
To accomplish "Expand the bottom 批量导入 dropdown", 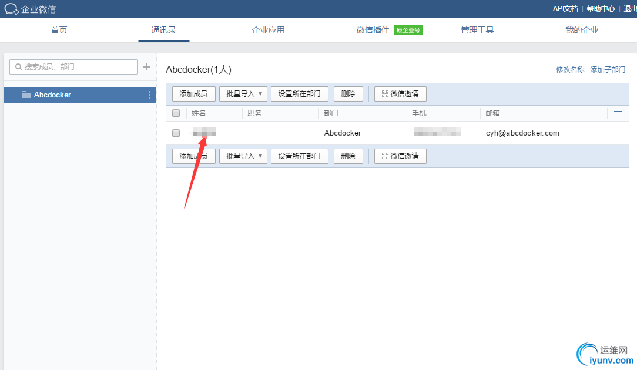I will 243,156.
